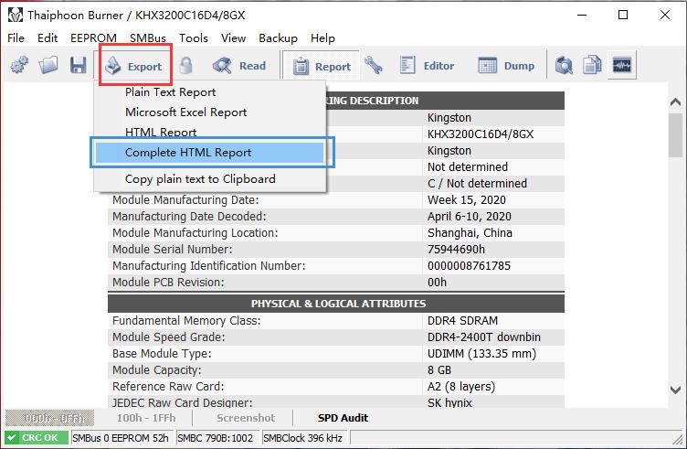
Task: Select Complete HTML Report option
Action: pos(188,153)
